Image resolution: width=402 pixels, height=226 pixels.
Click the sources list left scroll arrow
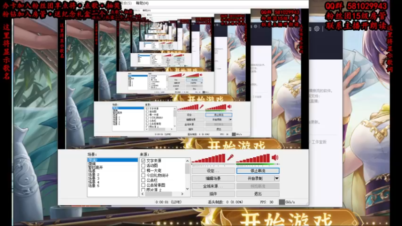(x=143, y=194)
